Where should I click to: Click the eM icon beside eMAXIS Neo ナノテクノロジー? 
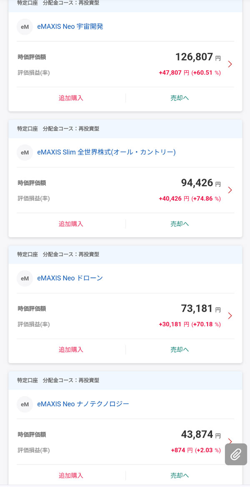25,404
